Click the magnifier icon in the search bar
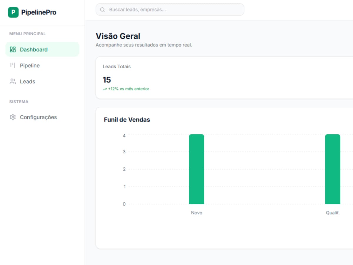Viewport: 353px width, 265px height. (102, 9)
